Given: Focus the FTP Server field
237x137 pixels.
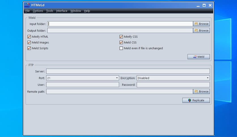Looking at the screenshot, I should click(128, 71).
